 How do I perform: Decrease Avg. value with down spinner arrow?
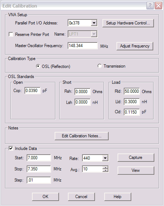click(x=105, y=170)
